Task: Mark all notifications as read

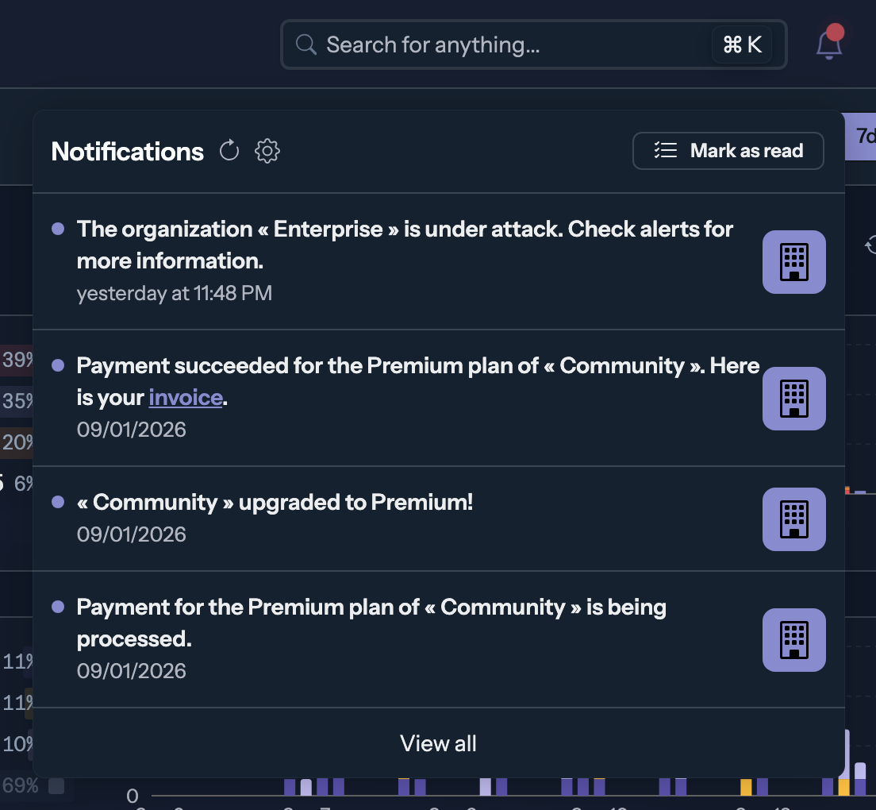Action: [728, 150]
